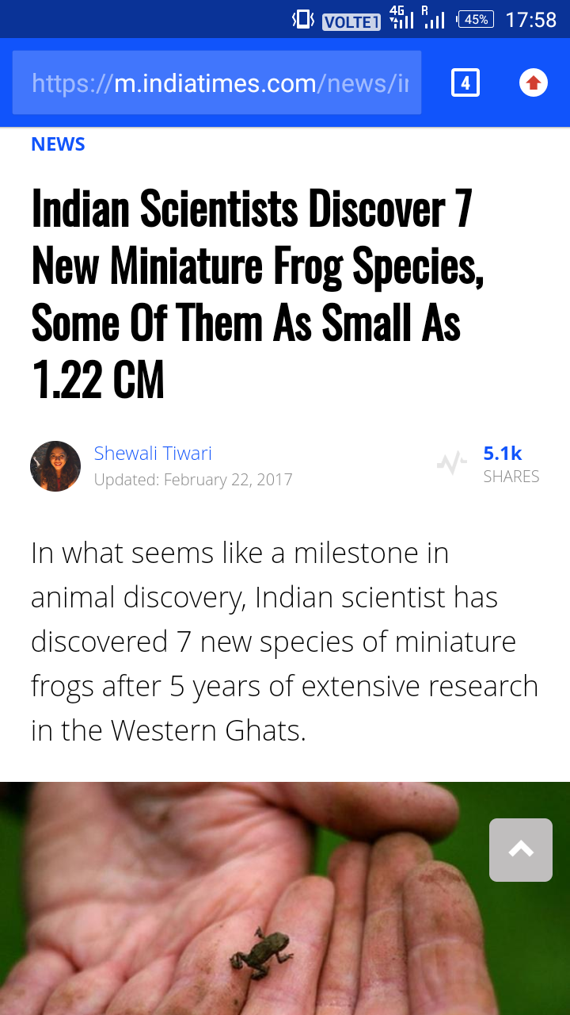The width and height of the screenshot is (570, 1015).
Task: Tap the article intro paragraph about Western Ghats
Action: pos(284,642)
